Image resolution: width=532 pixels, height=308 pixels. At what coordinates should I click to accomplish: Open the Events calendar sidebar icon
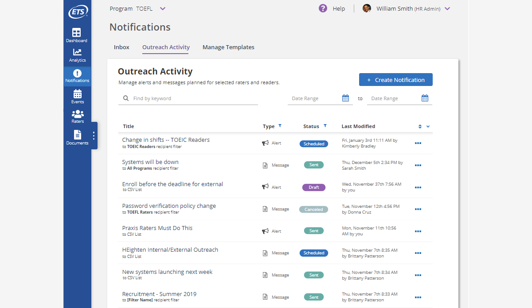(77, 96)
